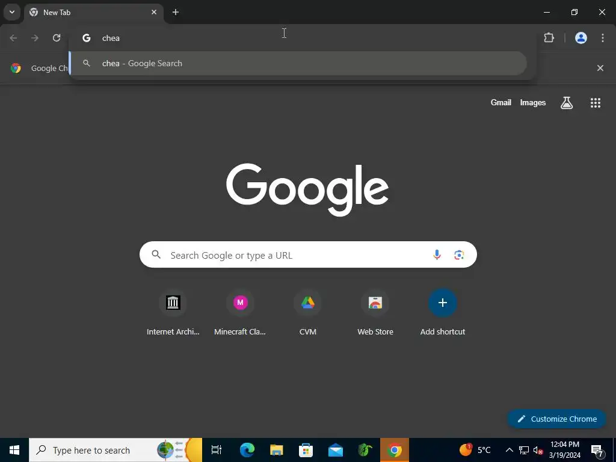Click the address bar text 'chea'
Screen dimensions: 616x462
click(111, 38)
